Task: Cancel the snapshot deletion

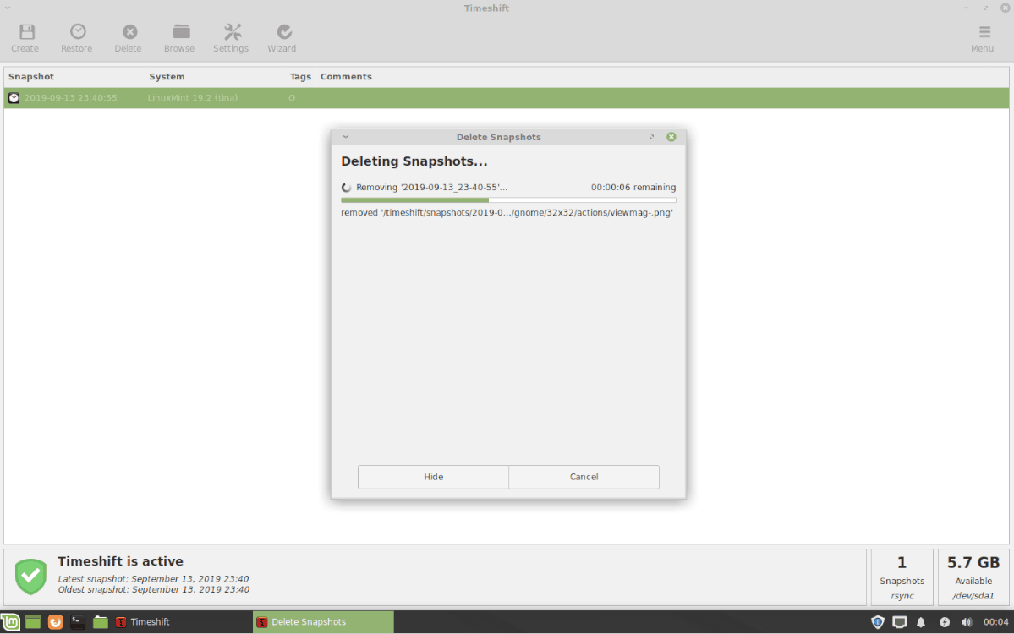Action: 584,477
